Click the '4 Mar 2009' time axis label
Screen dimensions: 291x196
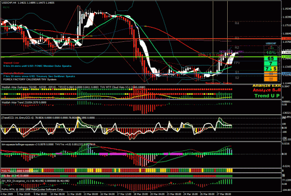click(6, 194)
